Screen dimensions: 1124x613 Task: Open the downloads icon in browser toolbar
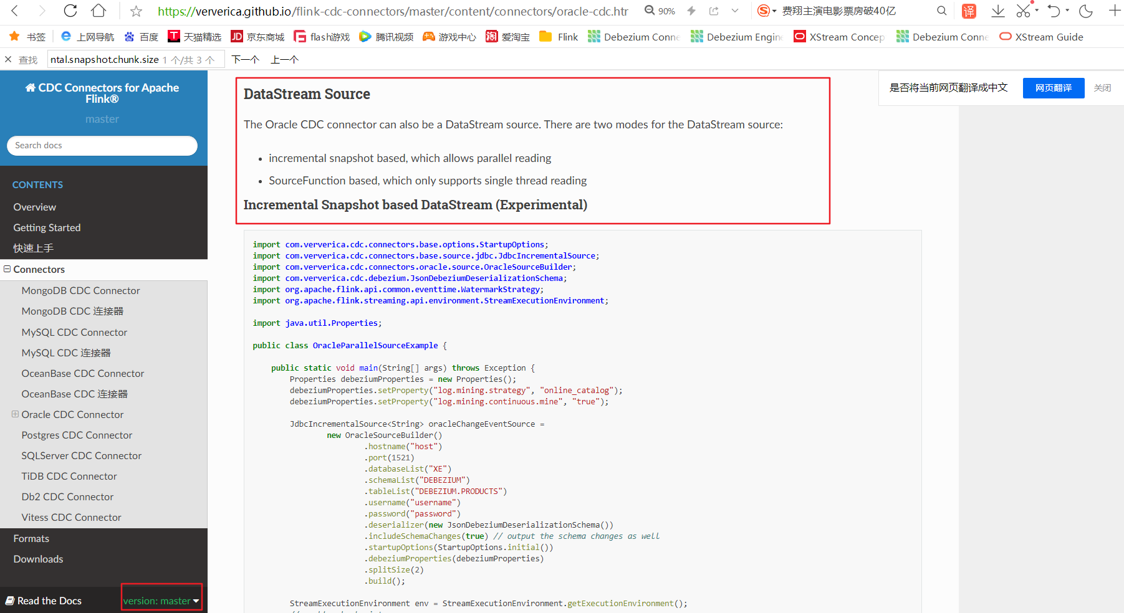pos(997,11)
